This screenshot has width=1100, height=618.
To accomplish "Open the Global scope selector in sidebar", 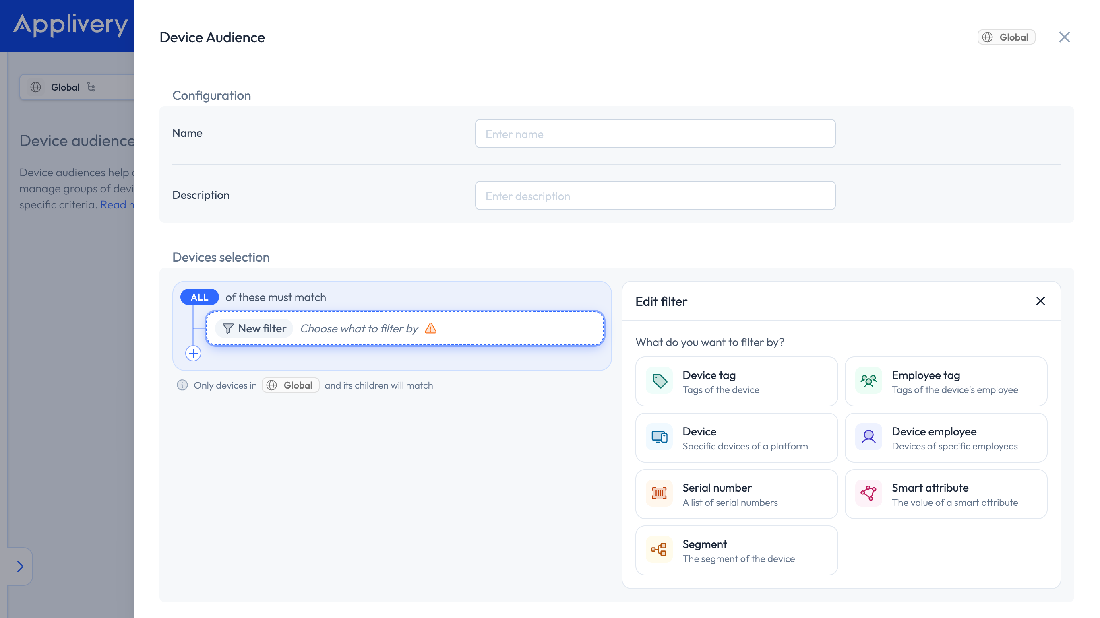I will 77,87.
